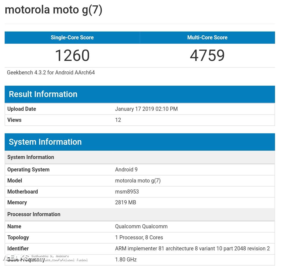The image size is (282, 266).
Task: Click the 'motorola moto g(7)' page title
Action: (x=53, y=10)
